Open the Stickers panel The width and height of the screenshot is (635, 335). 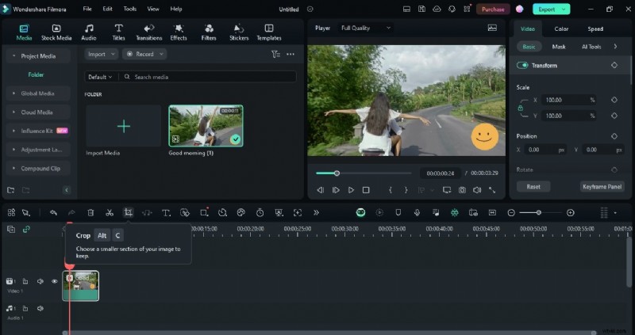pos(239,32)
